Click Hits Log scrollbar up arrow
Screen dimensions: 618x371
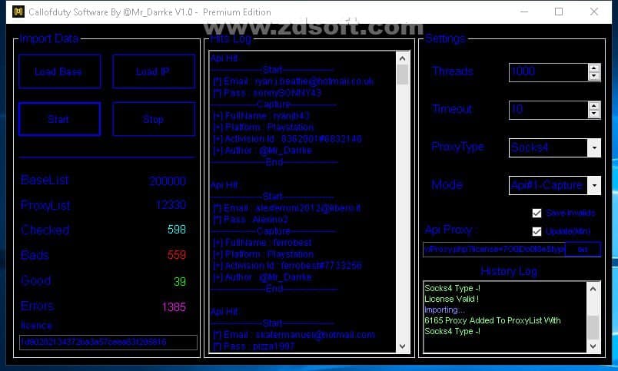pyautogui.click(x=403, y=58)
